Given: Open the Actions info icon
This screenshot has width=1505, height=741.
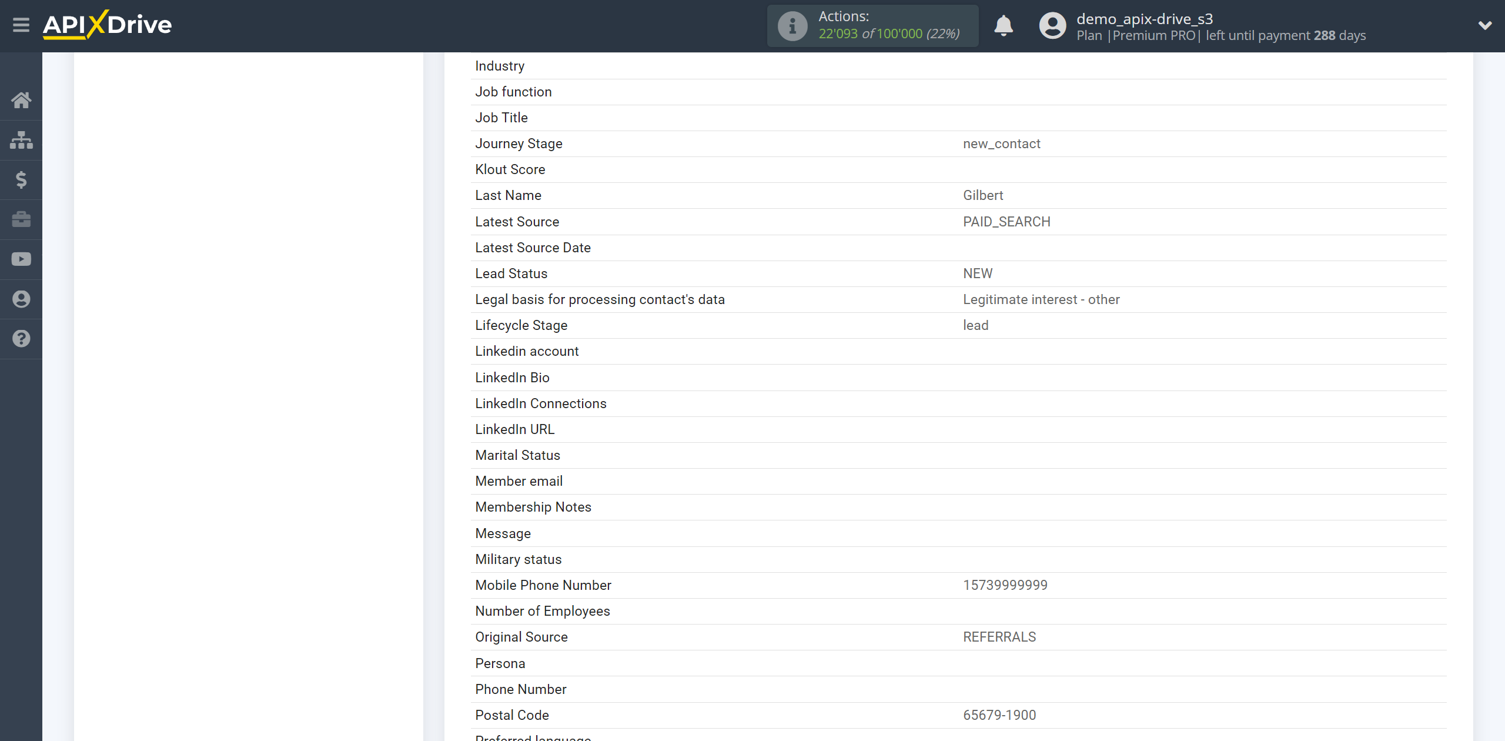Looking at the screenshot, I should (792, 26).
